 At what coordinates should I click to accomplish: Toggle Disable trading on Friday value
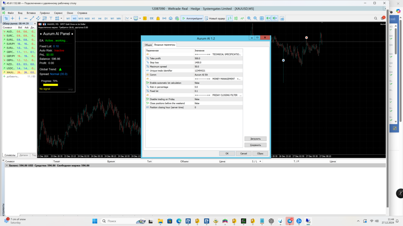click(x=218, y=99)
